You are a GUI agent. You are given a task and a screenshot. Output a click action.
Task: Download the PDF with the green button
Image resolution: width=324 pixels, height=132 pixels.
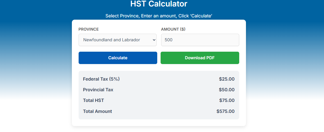[200, 58]
